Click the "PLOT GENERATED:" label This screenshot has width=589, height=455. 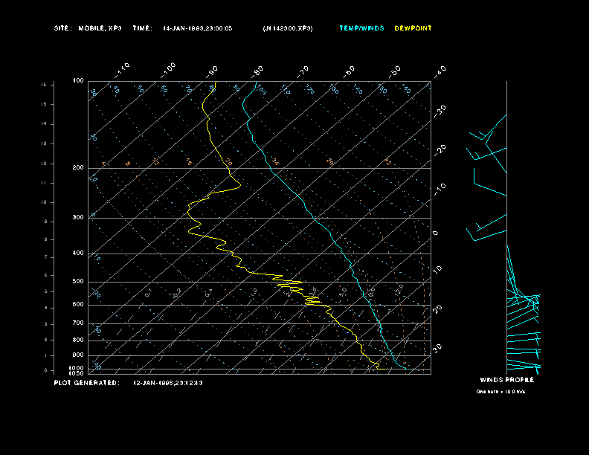point(87,383)
